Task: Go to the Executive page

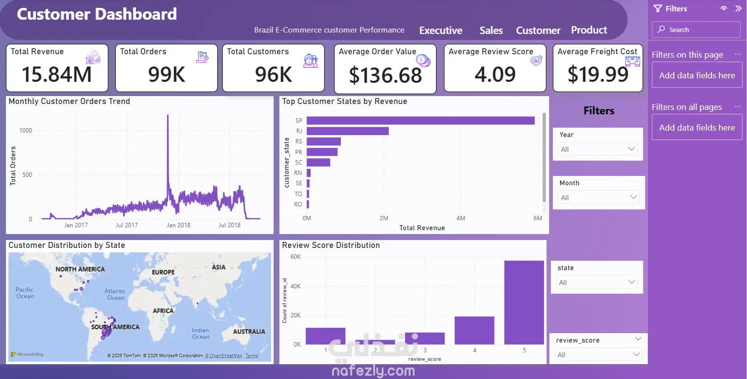Action: click(x=441, y=31)
